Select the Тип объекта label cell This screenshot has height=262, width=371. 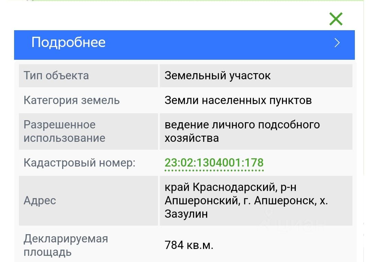click(x=88, y=76)
